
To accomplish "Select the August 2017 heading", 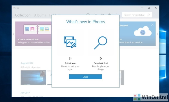I will point(27,63).
